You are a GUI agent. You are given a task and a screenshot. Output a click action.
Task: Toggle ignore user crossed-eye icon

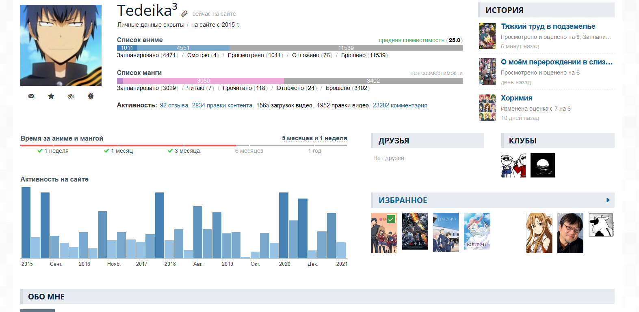(71, 96)
